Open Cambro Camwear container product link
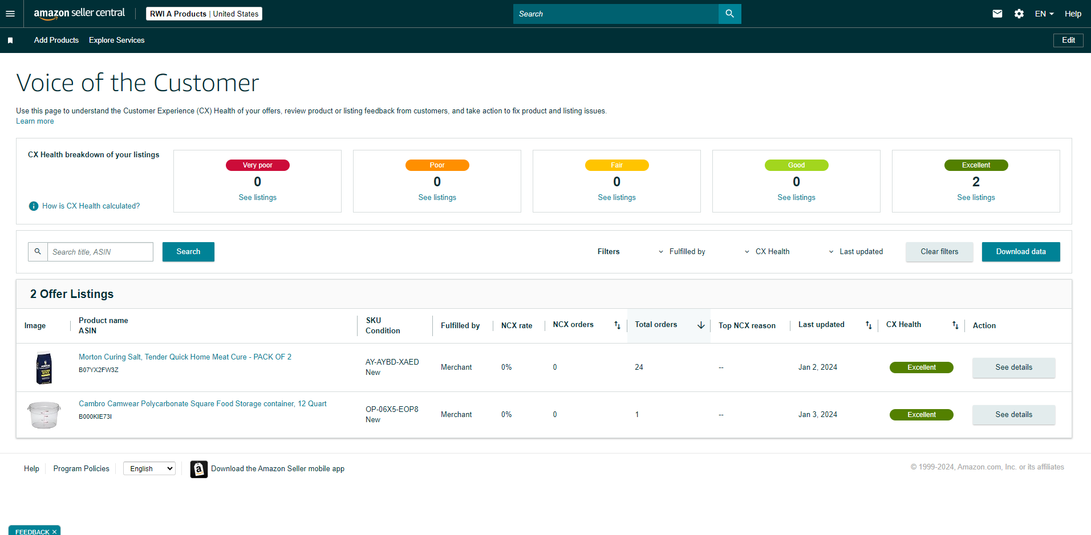Viewport: 1091px width, 535px height. [202, 404]
